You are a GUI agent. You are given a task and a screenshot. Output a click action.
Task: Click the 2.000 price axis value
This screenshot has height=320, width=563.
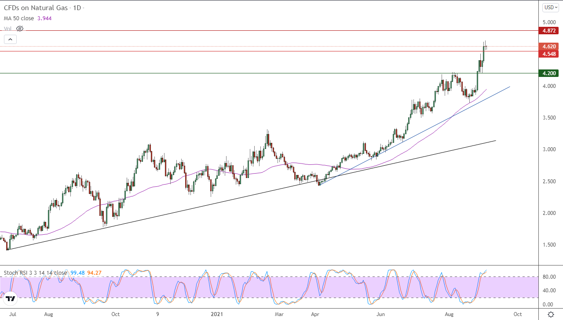point(549,213)
